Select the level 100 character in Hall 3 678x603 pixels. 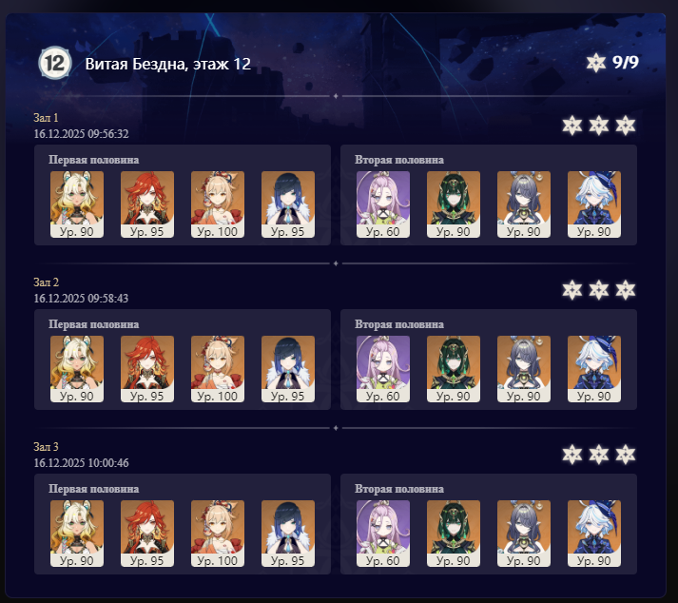(x=218, y=534)
